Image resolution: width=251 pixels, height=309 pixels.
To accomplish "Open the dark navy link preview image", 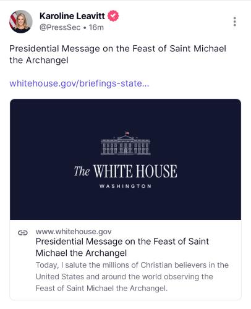I will 125,159.
